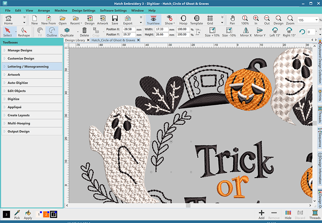The width and height of the screenshot is (322, 223).
Task: Select orange color swatch number 2
Action: 46,214
